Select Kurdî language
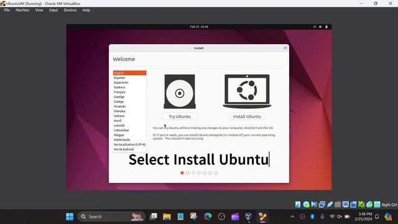The image size is (398, 224). 130,121
